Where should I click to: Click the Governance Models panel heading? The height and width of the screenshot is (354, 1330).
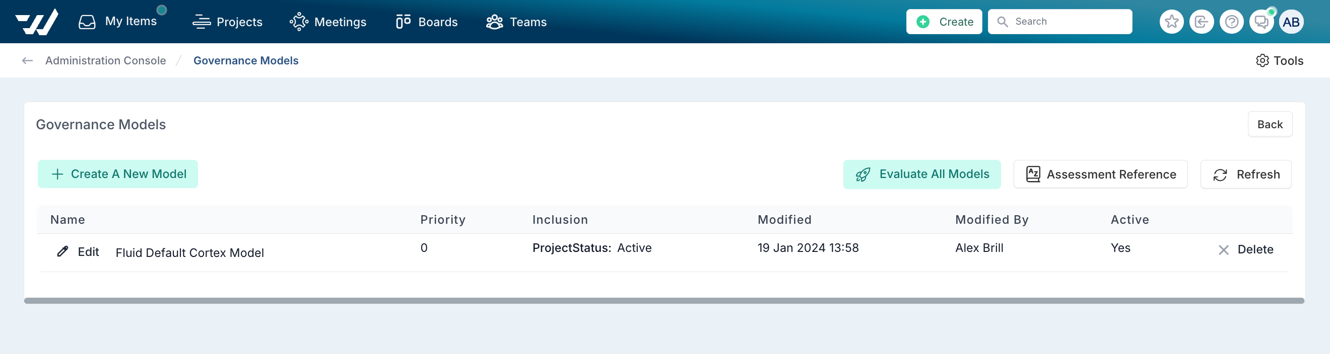coord(101,125)
